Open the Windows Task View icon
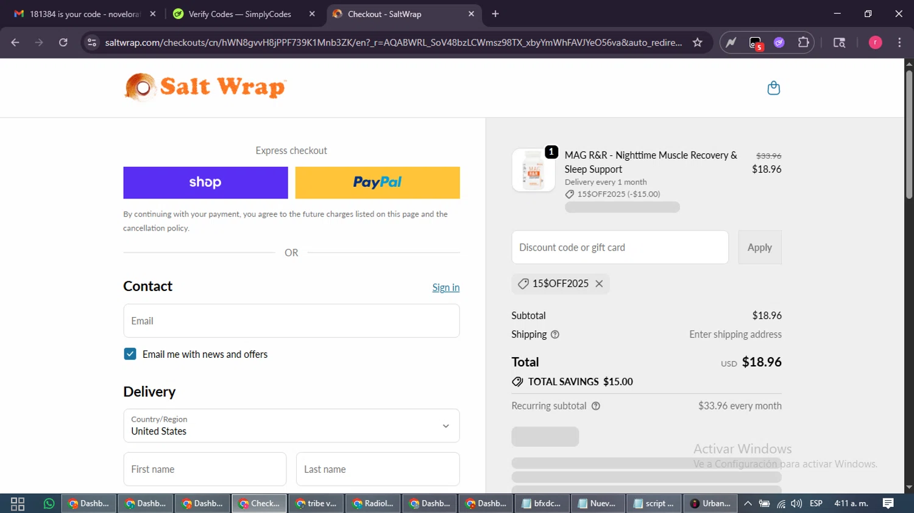This screenshot has height=513, width=914. [18, 504]
